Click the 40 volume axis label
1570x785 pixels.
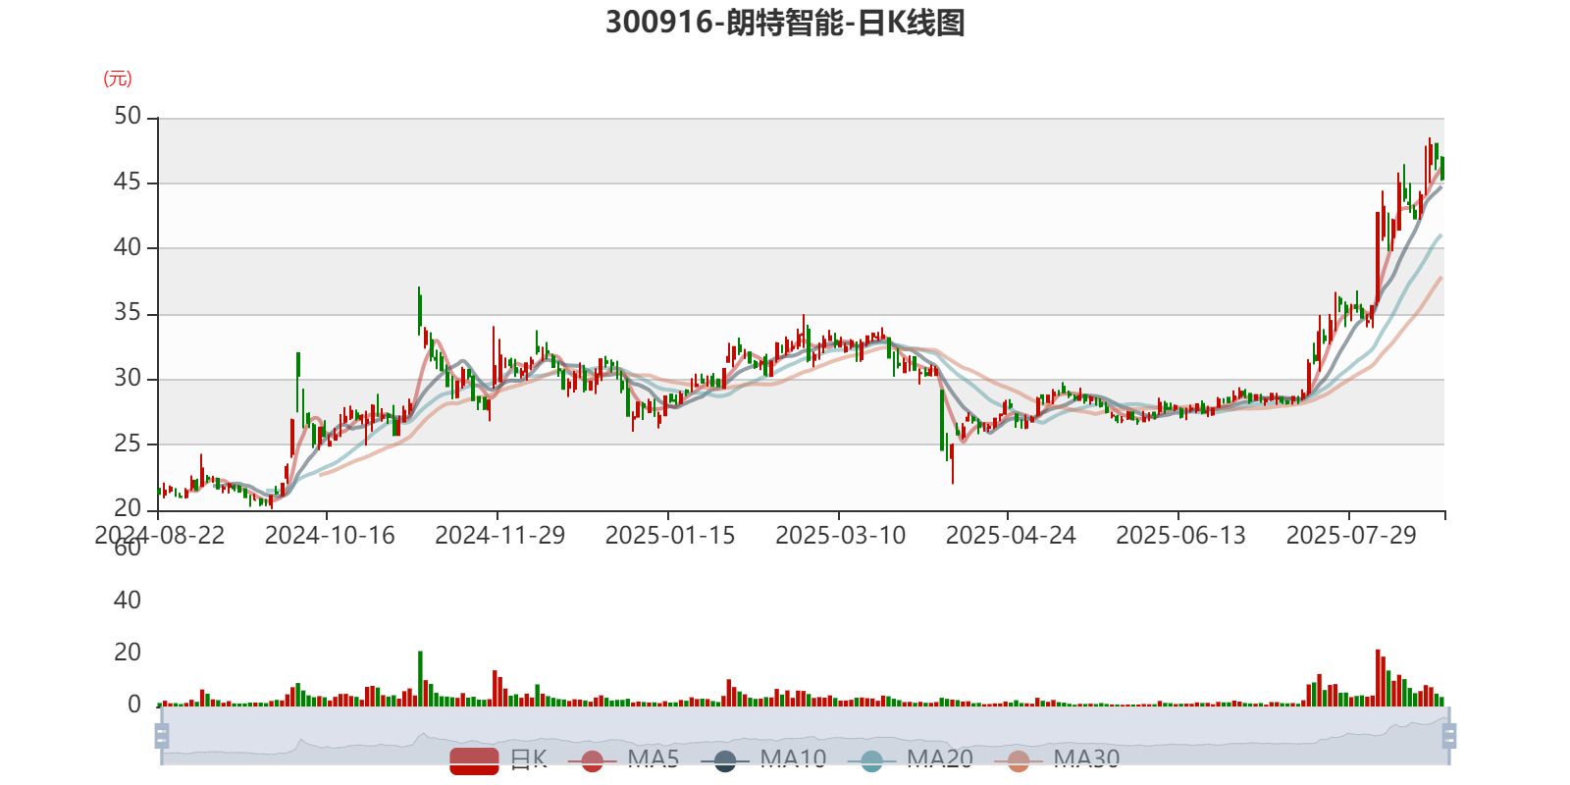point(128,601)
